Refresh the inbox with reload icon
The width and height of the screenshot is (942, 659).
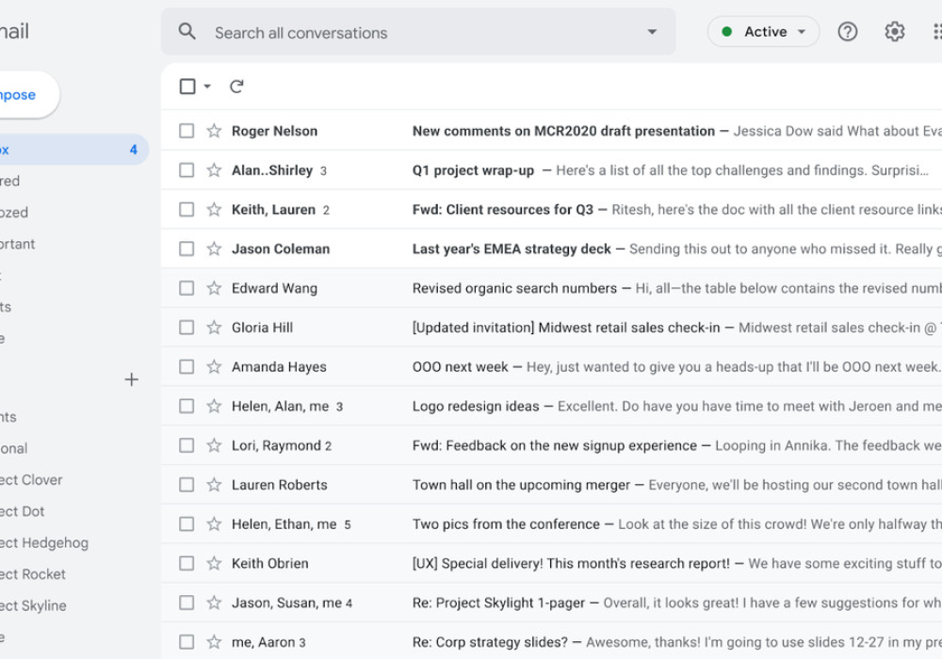236,87
